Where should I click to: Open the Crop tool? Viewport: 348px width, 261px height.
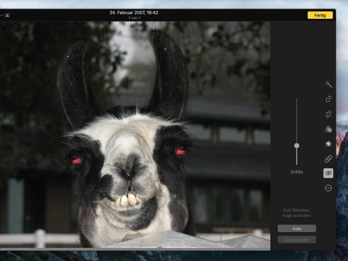point(328,114)
